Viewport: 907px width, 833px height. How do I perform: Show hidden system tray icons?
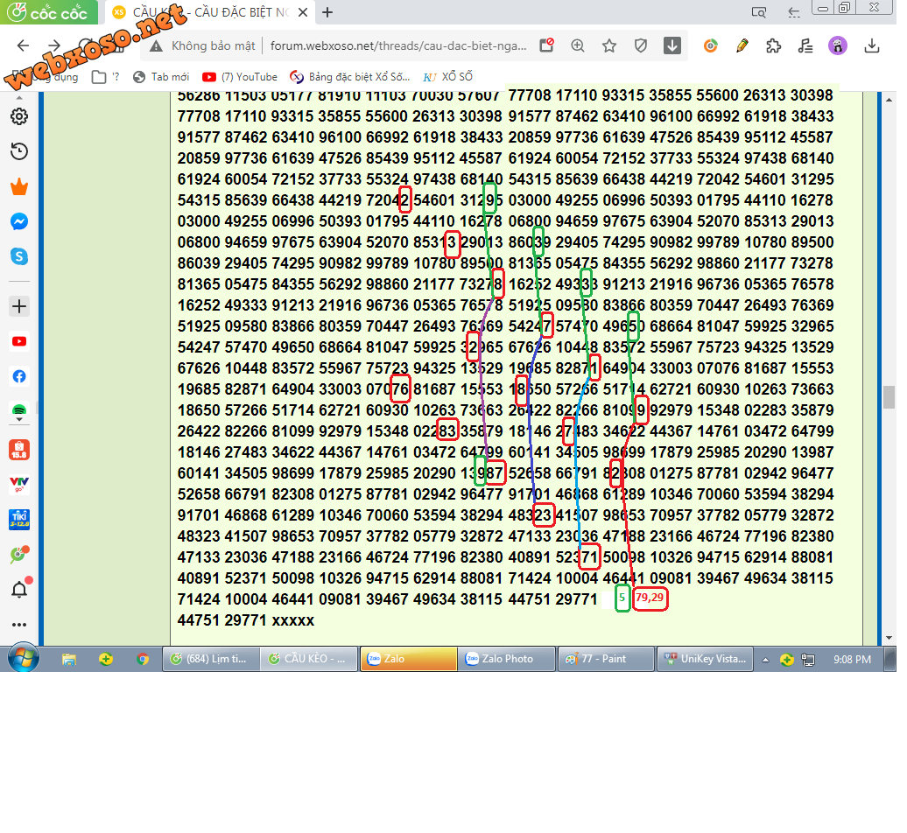[765, 660]
